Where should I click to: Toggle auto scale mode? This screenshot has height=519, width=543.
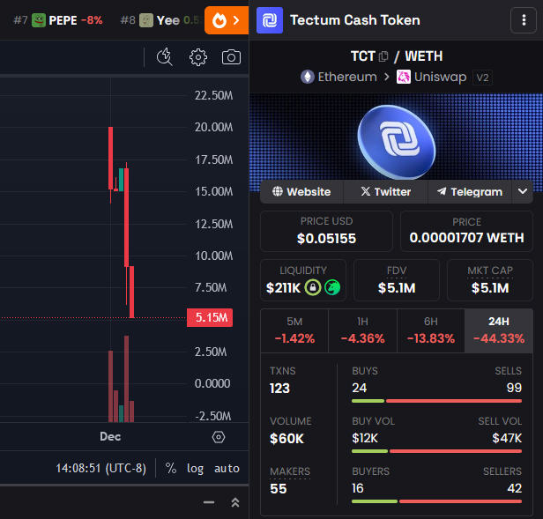click(227, 469)
